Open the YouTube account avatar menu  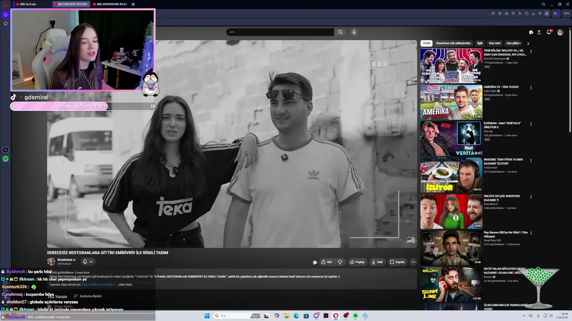pyautogui.click(x=560, y=32)
